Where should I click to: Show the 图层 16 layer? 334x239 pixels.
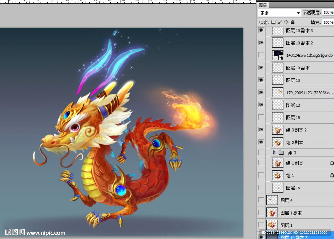click(261, 188)
